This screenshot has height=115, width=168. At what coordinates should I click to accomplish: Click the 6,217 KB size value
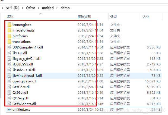154,104
